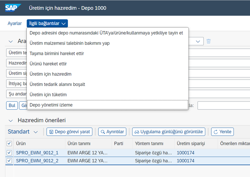Click Uygulama günlüğünü görüntüle button
Viewport: 250px width, 177px height.
(169, 132)
